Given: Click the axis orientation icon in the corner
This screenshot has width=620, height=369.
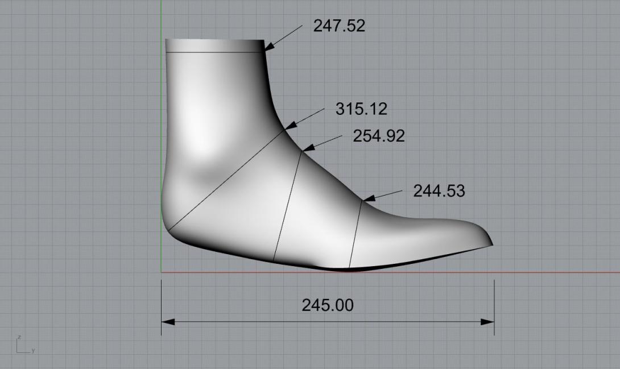Looking at the screenshot, I should (x=25, y=345).
